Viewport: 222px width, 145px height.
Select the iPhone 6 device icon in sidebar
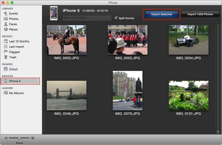coord(6,81)
